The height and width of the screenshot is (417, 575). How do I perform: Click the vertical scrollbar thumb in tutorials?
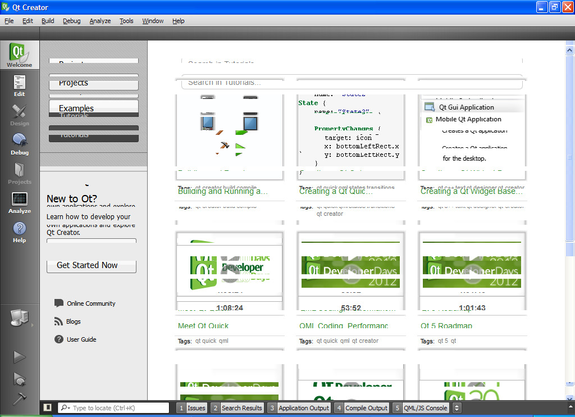click(569, 157)
